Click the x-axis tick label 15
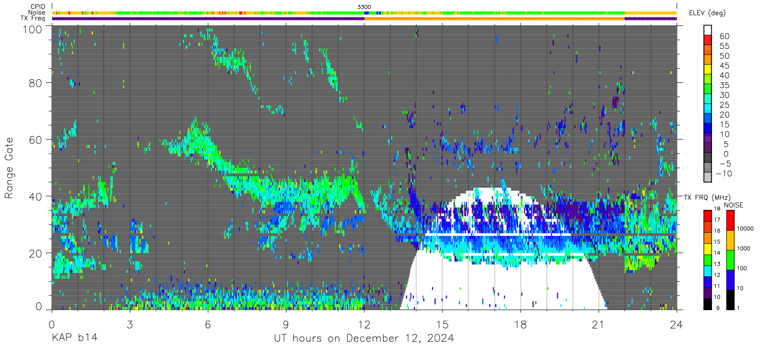761x351 pixels. point(442,324)
